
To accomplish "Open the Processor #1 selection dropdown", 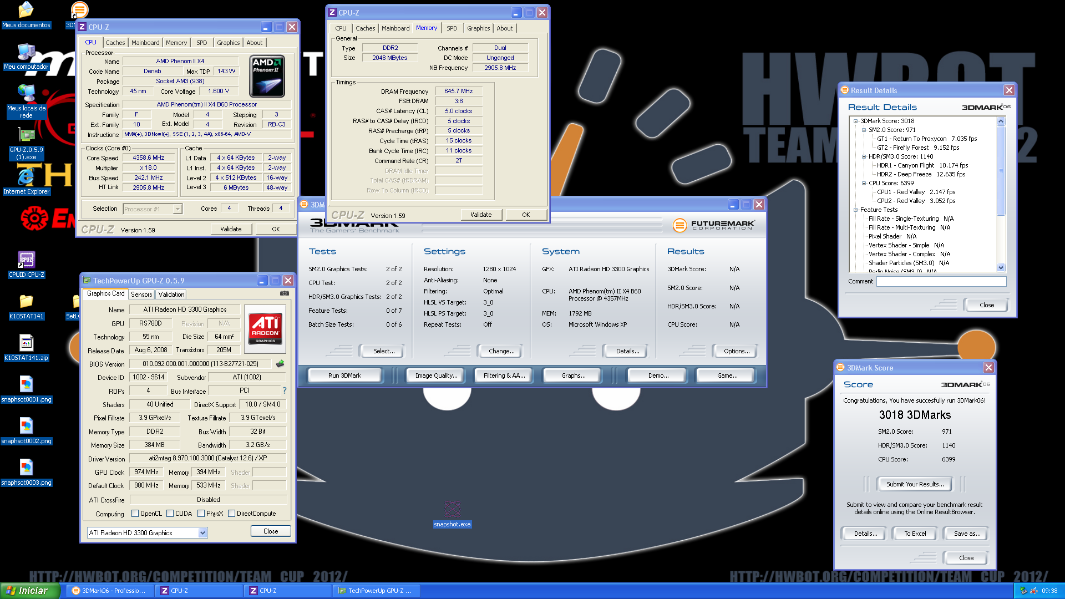I will [x=177, y=209].
